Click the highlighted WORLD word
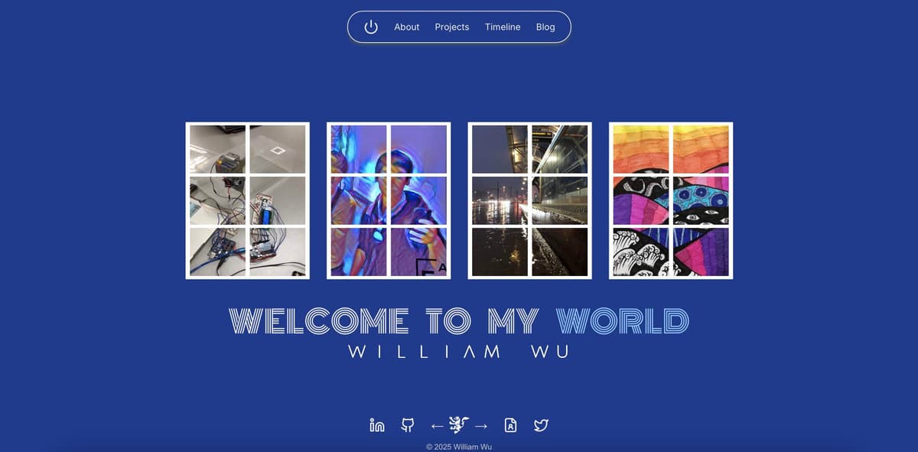Viewport: 918px width, 452px height. [x=623, y=321]
